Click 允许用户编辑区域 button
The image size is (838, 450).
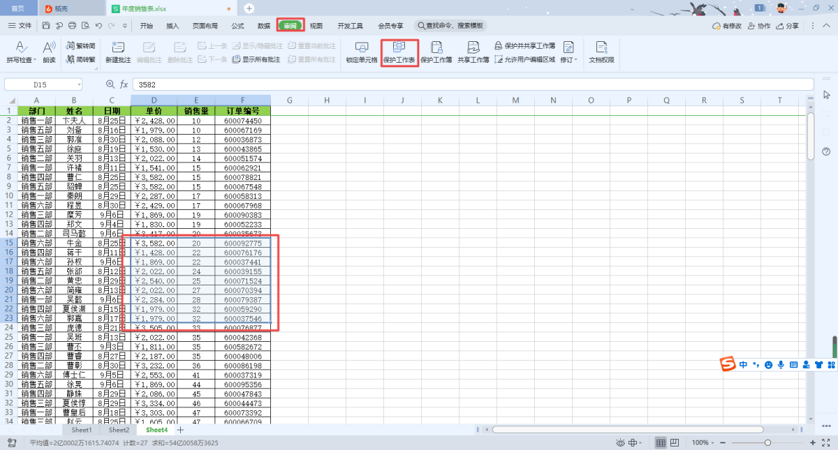[x=524, y=60]
